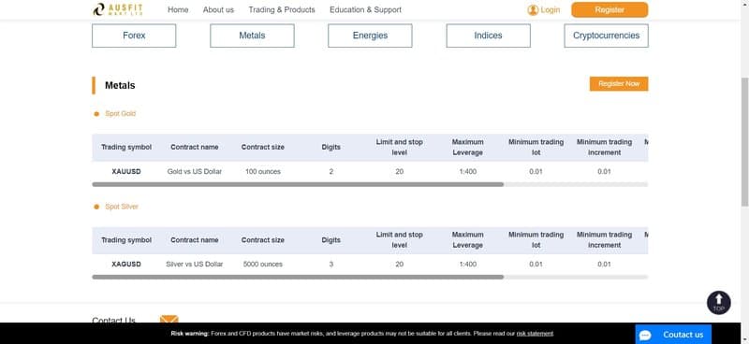Click the 5000 ounces contract size cell
The width and height of the screenshot is (749, 344).
[x=263, y=264]
